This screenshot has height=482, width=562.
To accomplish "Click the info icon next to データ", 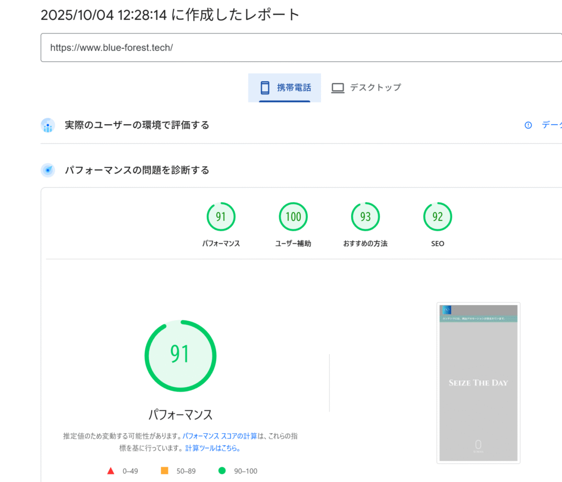I will 528,125.
